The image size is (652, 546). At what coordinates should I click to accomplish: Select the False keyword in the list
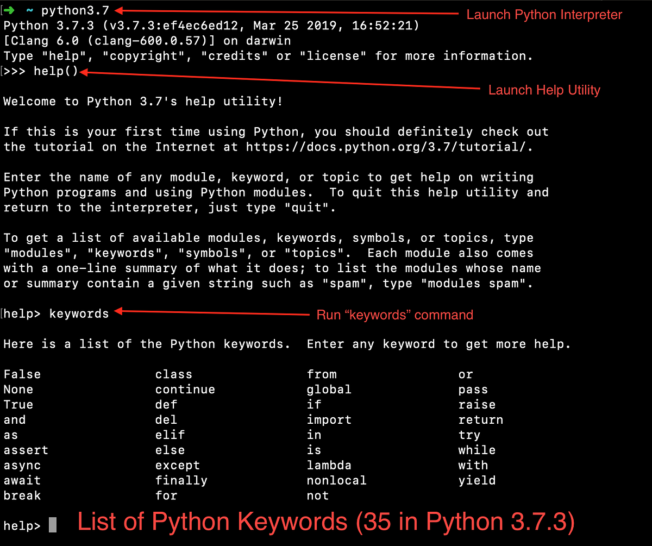pyautogui.click(x=22, y=374)
